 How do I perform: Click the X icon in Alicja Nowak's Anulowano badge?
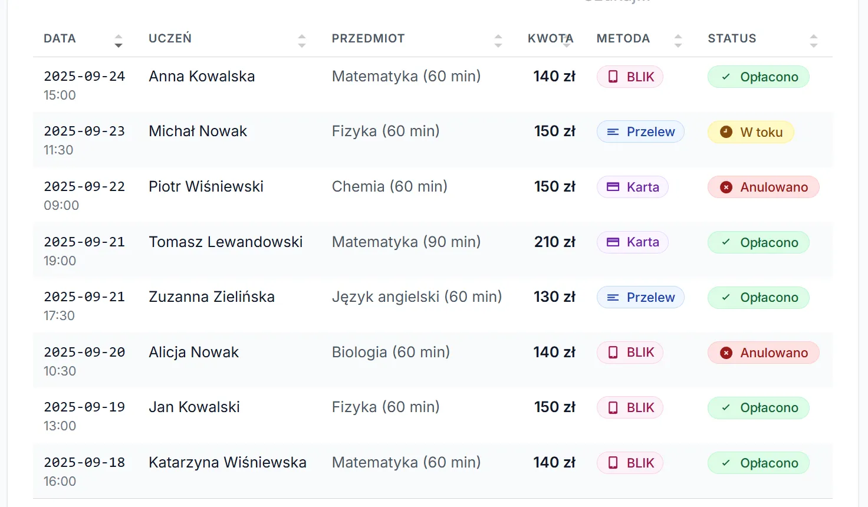coord(726,353)
